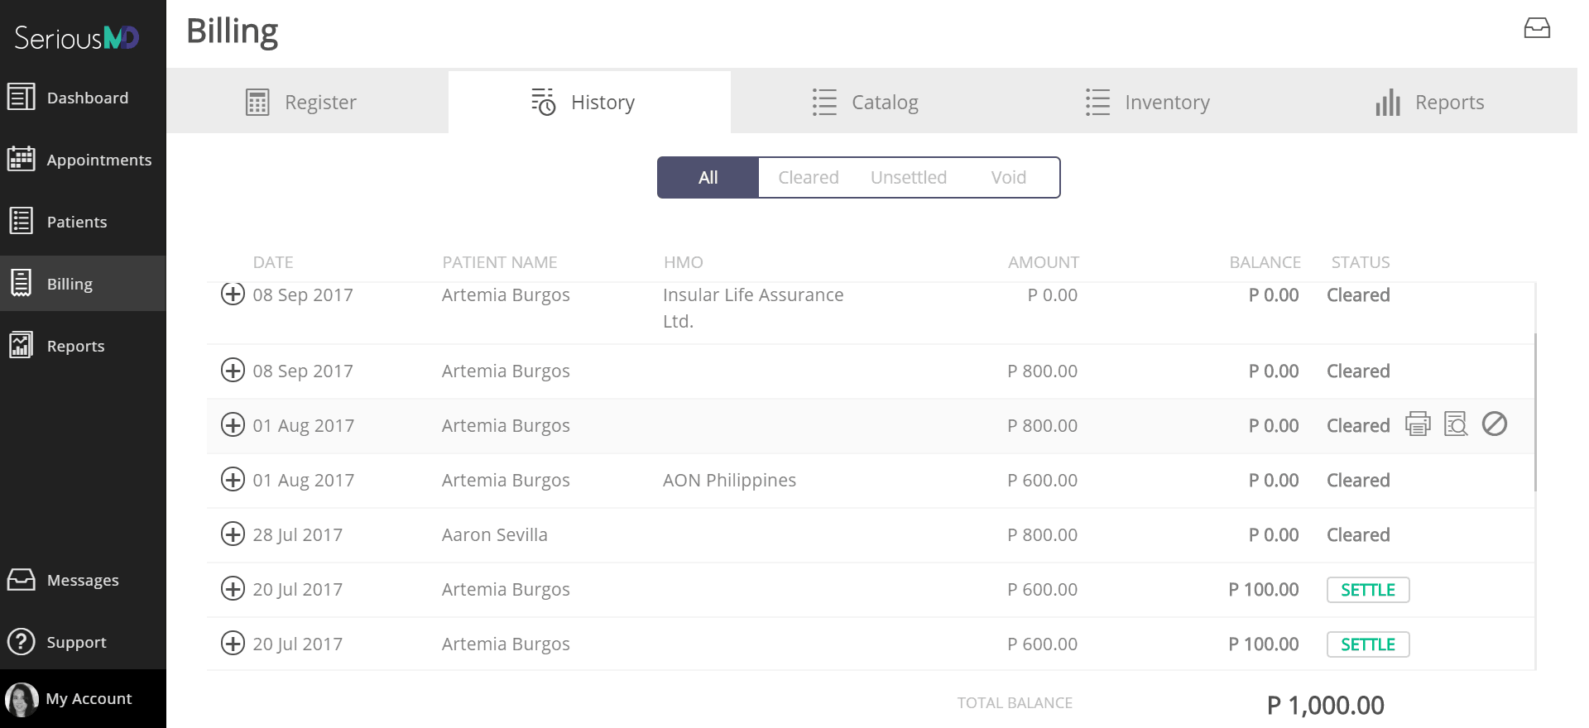Filter history by Unsettled
This screenshot has width=1589, height=728.
[x=909, y=177]
